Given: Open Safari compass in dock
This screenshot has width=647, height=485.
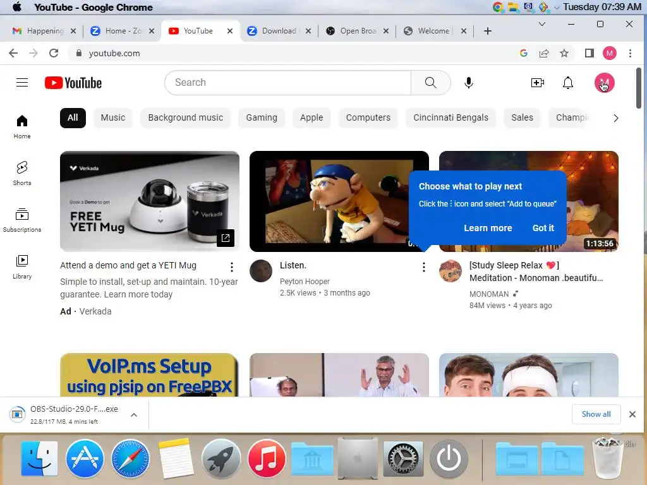Looking at the screenshot, I should 130,458.
